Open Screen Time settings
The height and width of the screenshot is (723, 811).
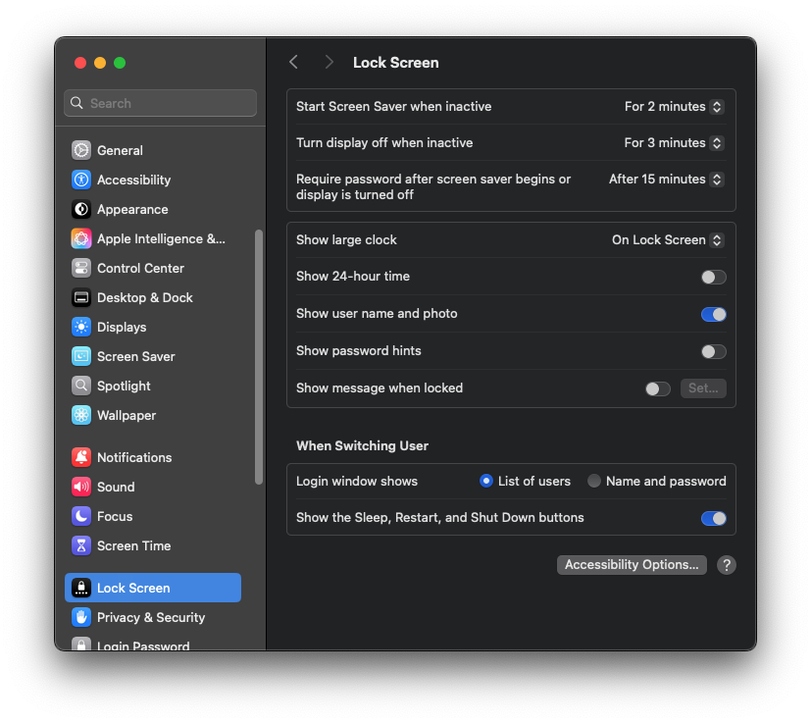coord(153,546)
